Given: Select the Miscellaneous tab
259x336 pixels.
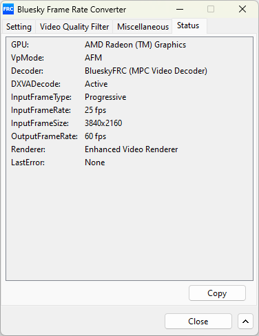Looking at the screenshot, I should coord(143,27).
